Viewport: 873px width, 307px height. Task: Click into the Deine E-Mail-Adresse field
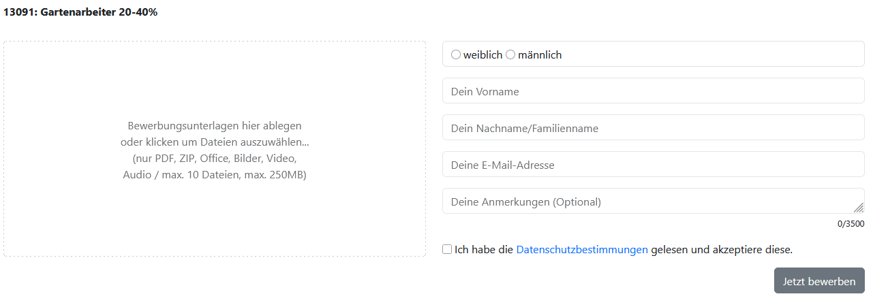coord(654,164)
